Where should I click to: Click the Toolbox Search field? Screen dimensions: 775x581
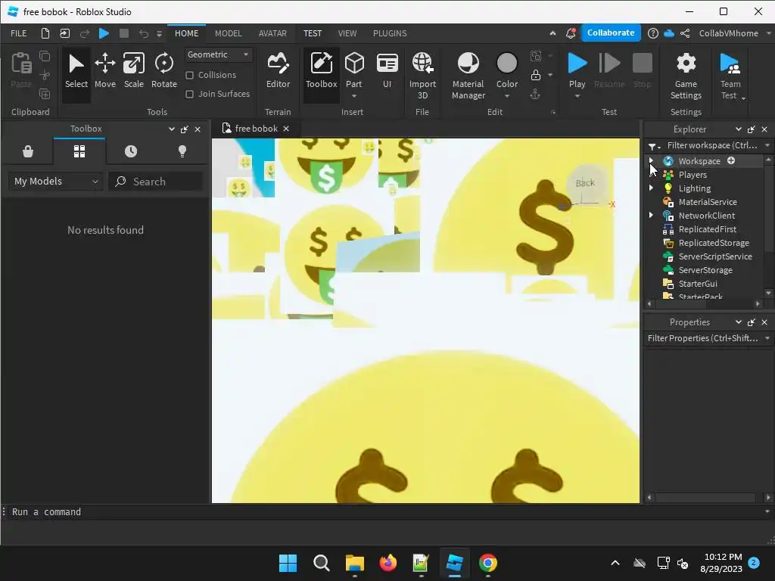[x=156, y=182]
